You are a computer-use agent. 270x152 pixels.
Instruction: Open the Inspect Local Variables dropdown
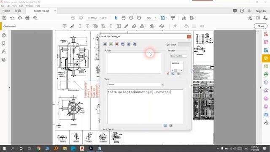(179, 56)
